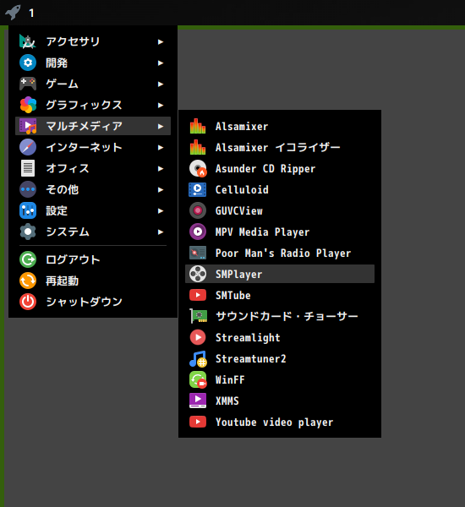Expand the ゲーム submenu arrow
This screenshot has width=465, height=507.
[x=161, y=84]
